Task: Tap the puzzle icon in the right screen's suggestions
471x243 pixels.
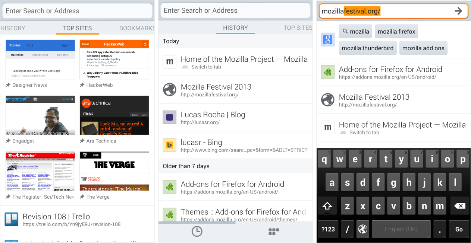Action: (x=328, y=72)
